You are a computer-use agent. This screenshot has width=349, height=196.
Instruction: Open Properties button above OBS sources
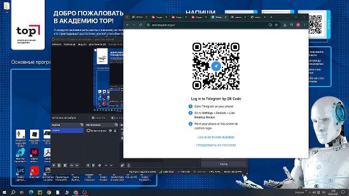(98, 118)
